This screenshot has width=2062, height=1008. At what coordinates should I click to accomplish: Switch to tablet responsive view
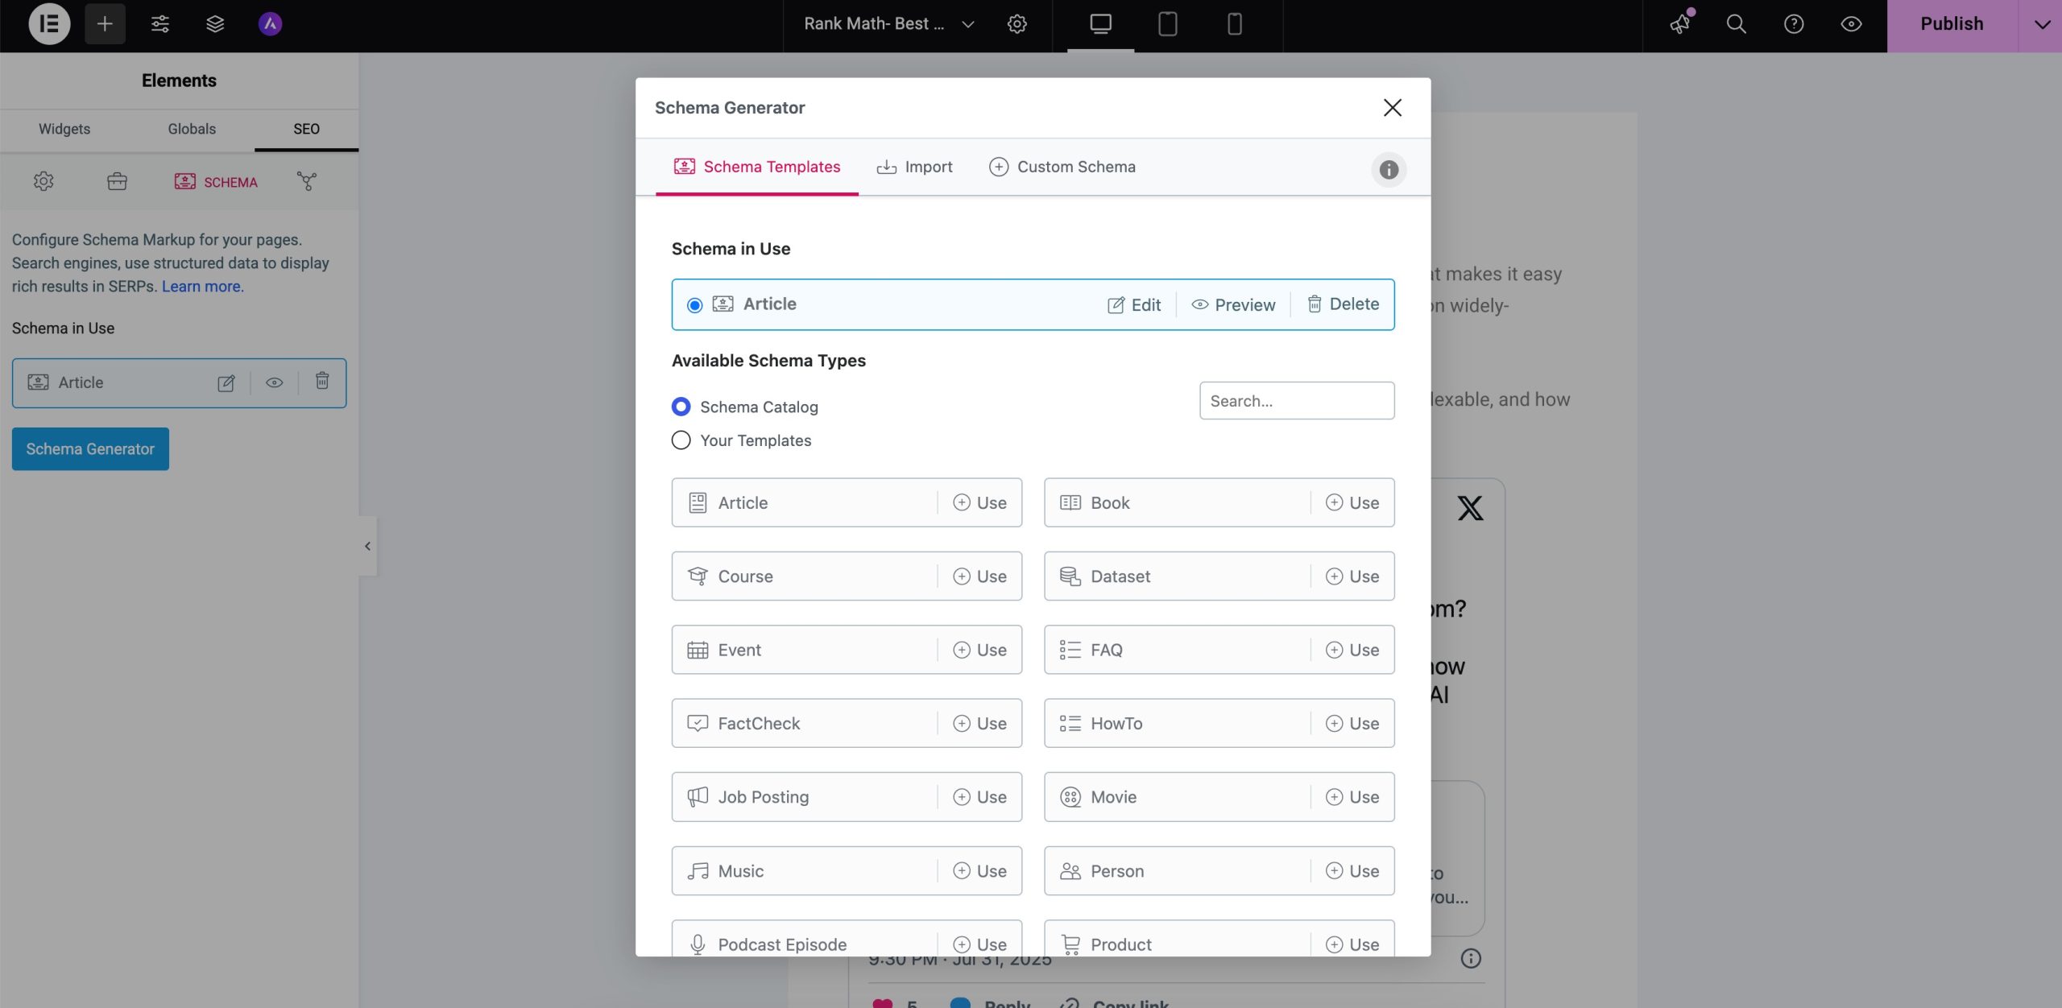1167,24
